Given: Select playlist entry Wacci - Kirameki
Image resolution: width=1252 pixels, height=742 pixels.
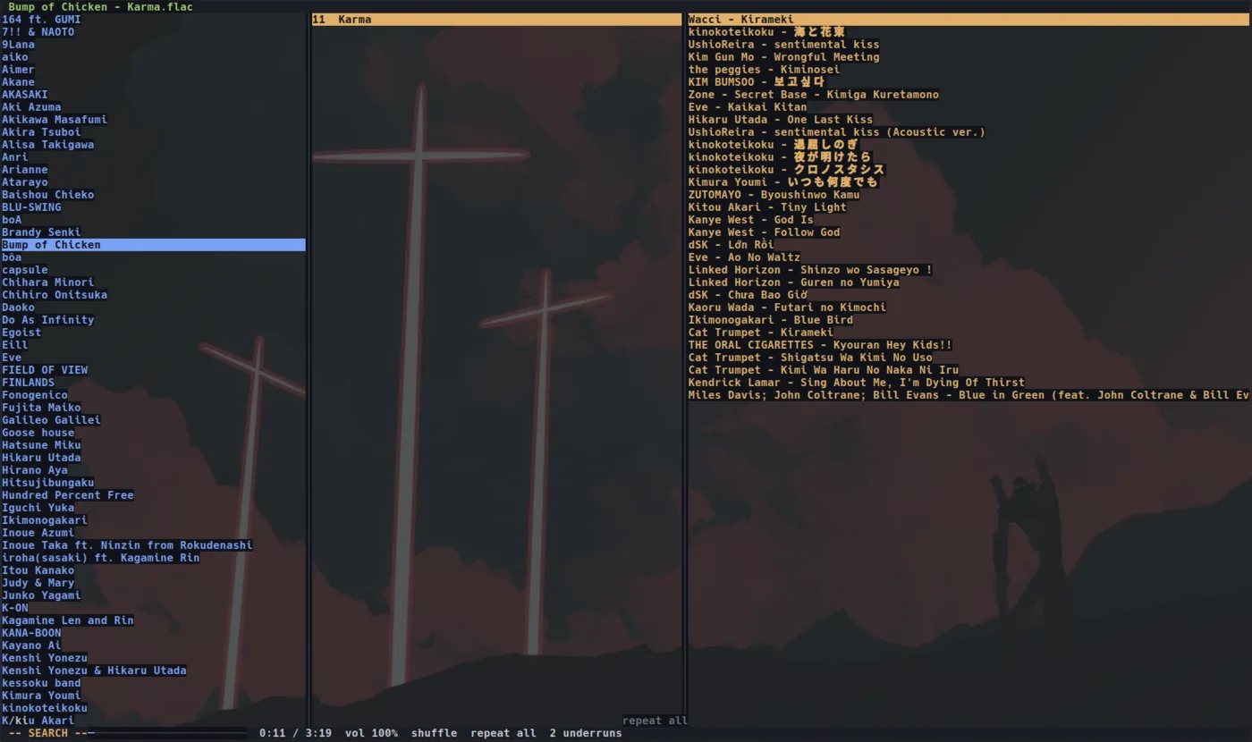Looking at the screenshot, I should point(969,19).
